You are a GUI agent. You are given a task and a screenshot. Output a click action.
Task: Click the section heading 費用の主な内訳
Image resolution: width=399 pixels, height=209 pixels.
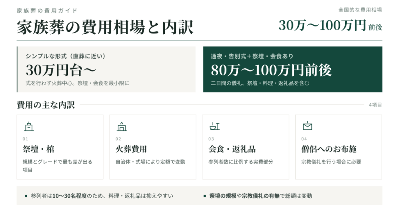pyautogui.click(x=46, y=105)
